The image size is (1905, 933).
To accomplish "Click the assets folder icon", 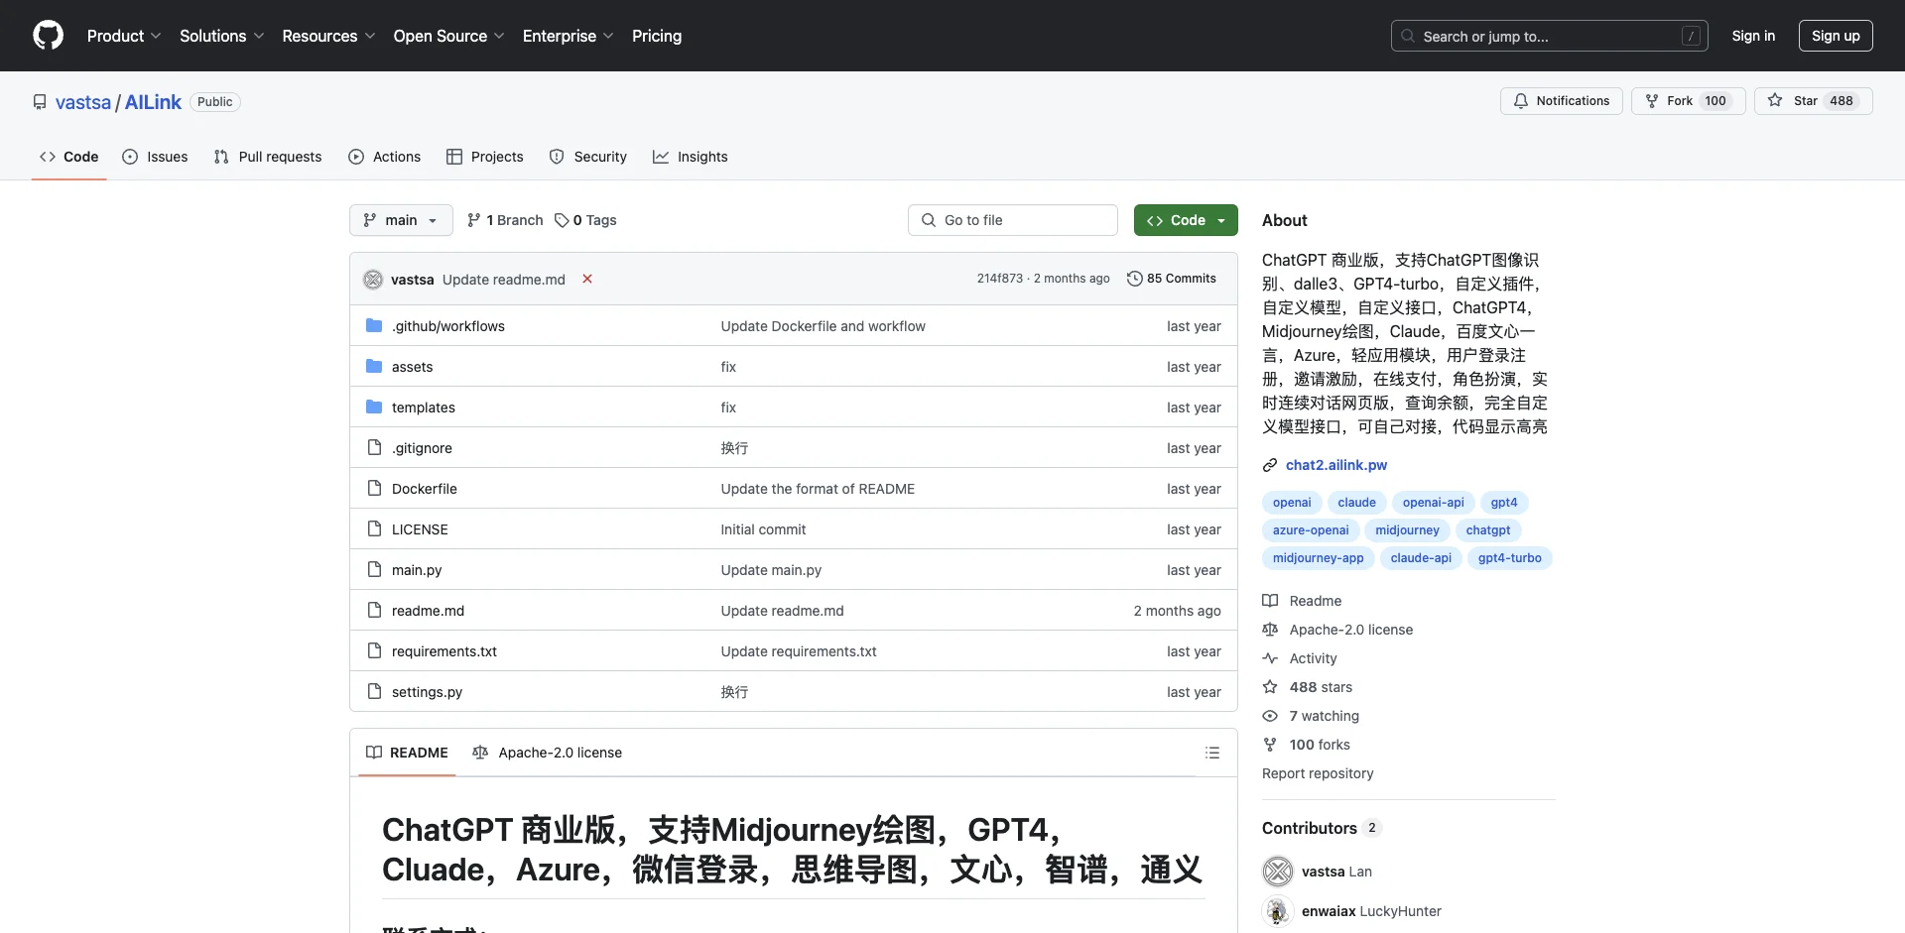I will click(x=374, y=366).
